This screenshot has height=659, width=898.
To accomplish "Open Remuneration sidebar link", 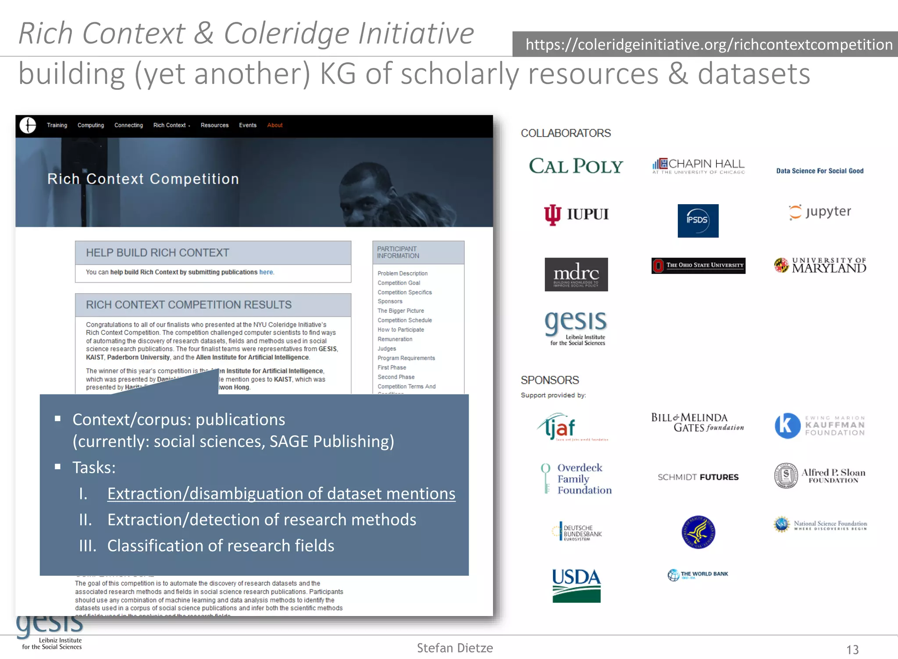I will (395, 339).
